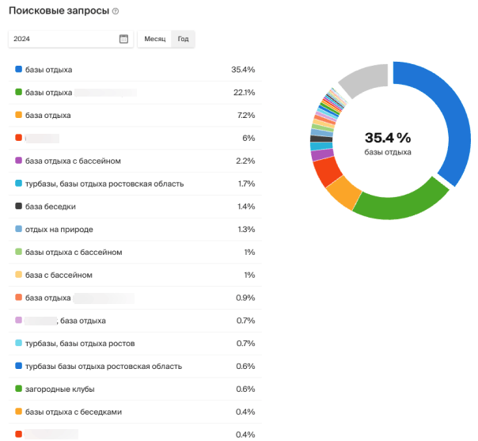Select the турбазы, базы отдыха ростовская область query
The image size is (478, 441).
pyautogui.click(x=104, y=184)
